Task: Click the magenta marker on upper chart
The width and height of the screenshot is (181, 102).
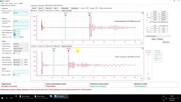Action: pyautogui.click(x=89, y=15)
